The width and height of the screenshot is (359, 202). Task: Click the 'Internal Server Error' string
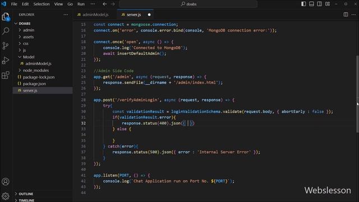224,152
